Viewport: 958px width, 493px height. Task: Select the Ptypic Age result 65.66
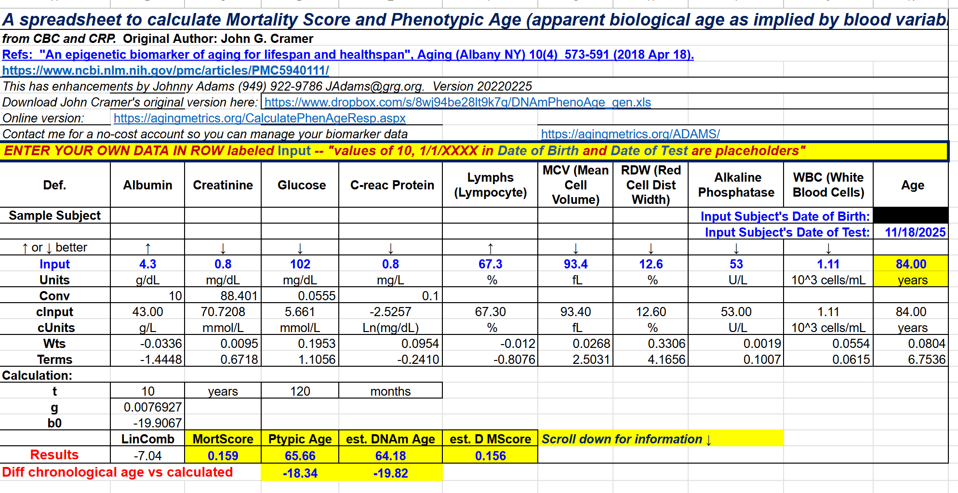click(300, 456)
